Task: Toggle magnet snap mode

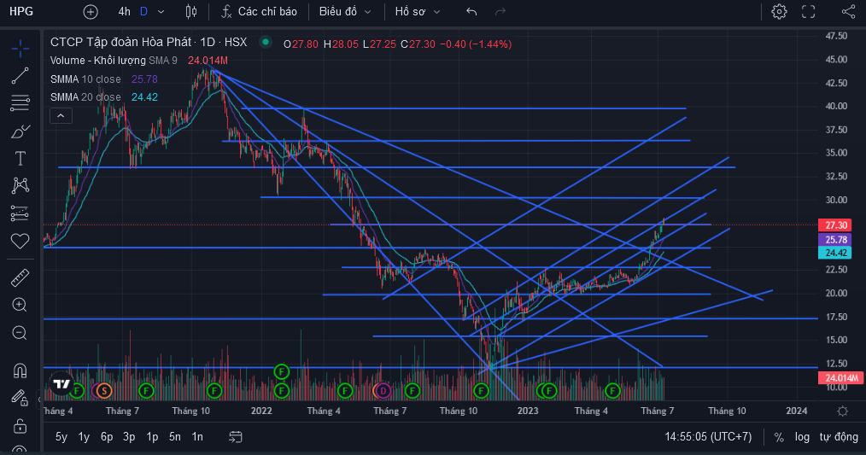Action: tap(20, 370)
